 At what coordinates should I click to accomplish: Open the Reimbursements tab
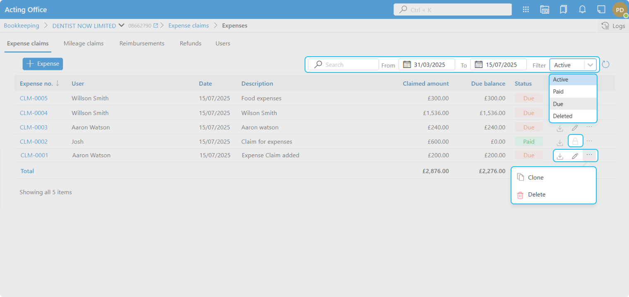click(x=142, y=43)
